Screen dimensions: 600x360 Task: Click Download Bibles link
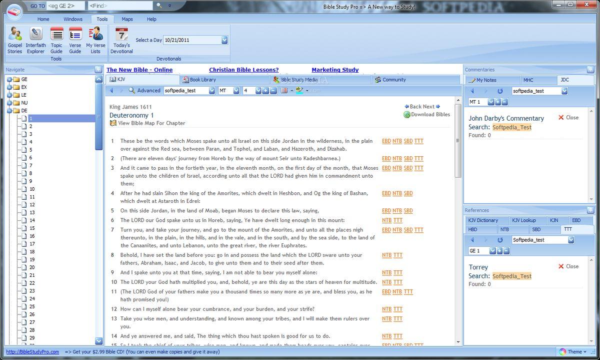click(x=427, y=115)
